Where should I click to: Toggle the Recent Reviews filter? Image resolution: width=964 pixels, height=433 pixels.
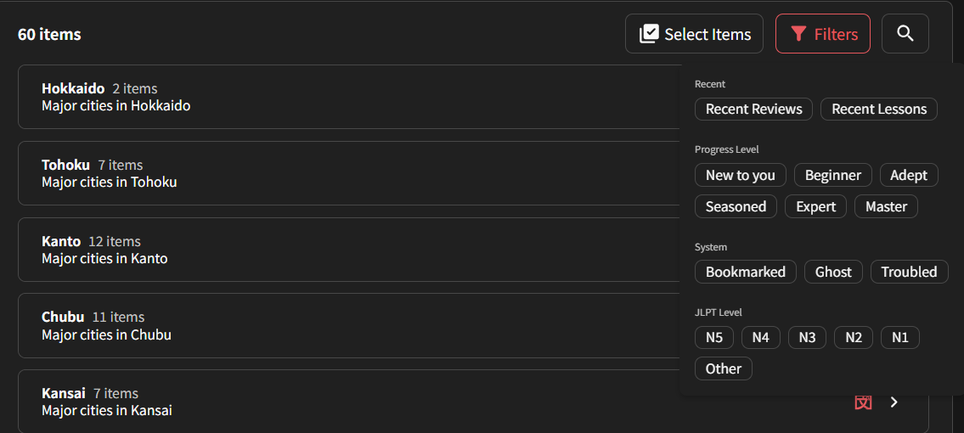753,110
